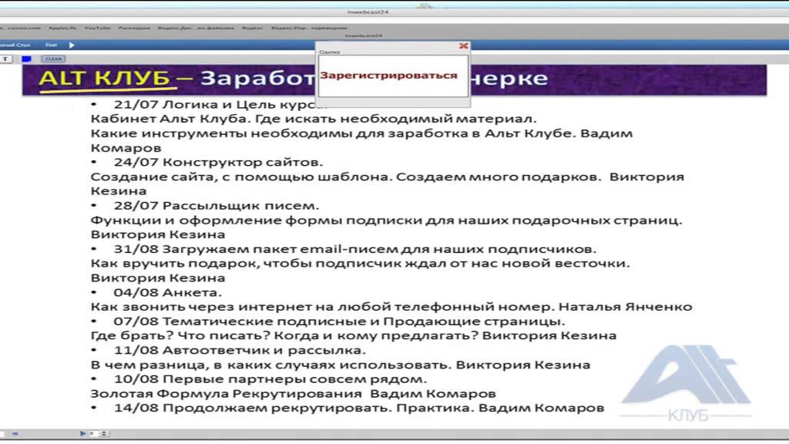Screen dimensions: 789x444
Task: Pick the blue color swatch
Action: pos(26,59)
